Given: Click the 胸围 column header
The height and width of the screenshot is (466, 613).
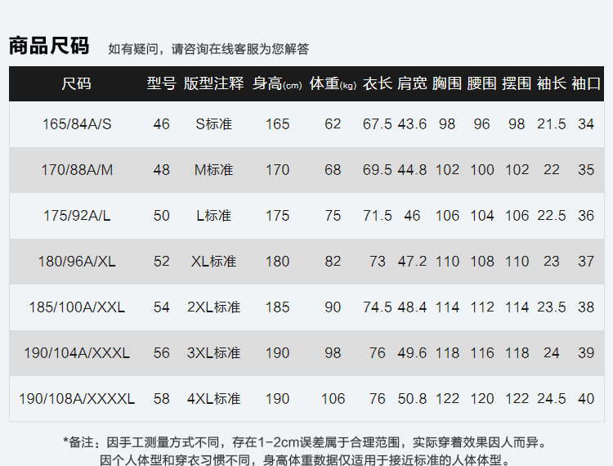Looking at the screenshot, I should 447,83.
